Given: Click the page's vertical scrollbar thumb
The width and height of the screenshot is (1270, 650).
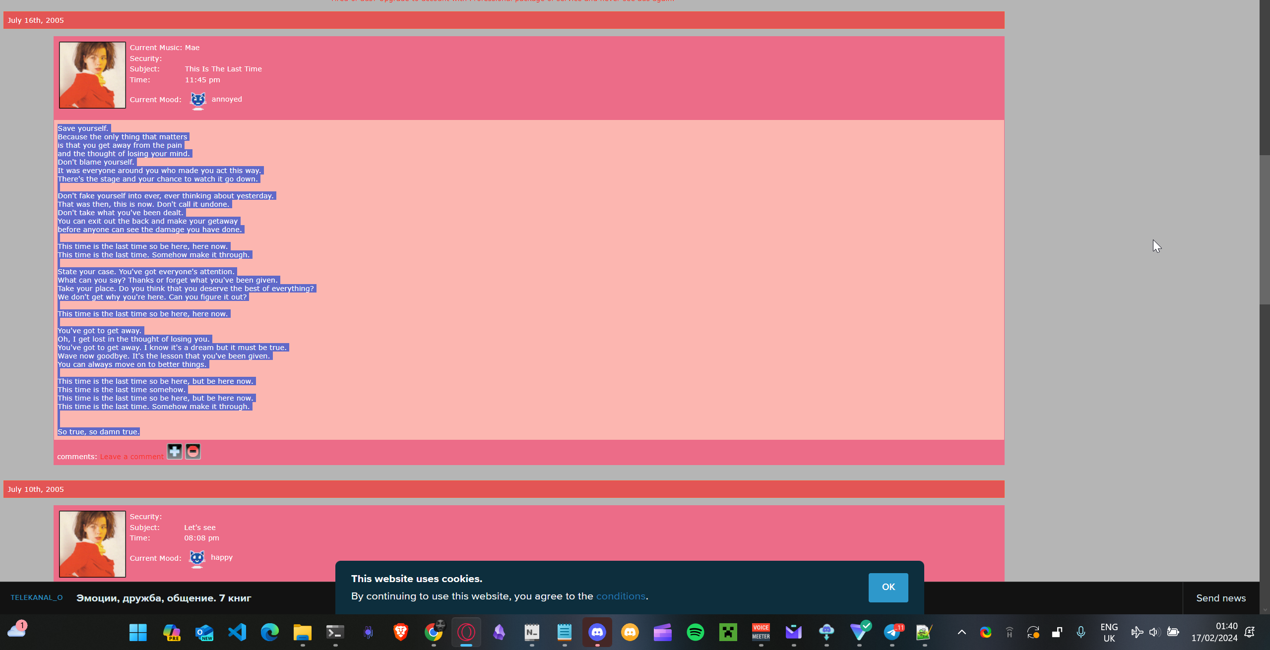Looking at the screenshot, I should [x=1265, y=230].
